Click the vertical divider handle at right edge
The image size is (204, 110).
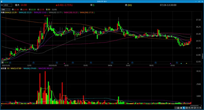point(203,56)
